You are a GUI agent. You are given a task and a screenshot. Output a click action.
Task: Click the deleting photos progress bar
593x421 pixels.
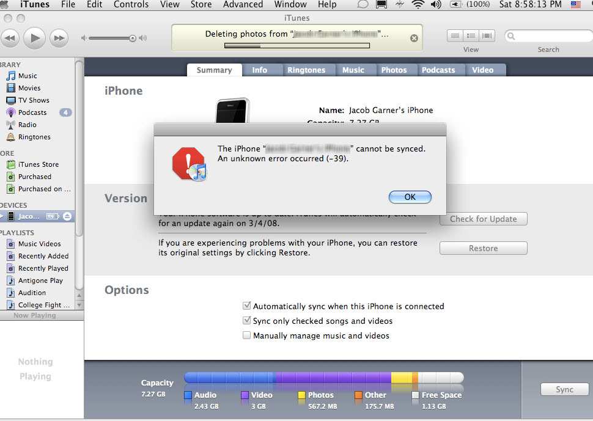pyautogui.click(x=297, y=46)
